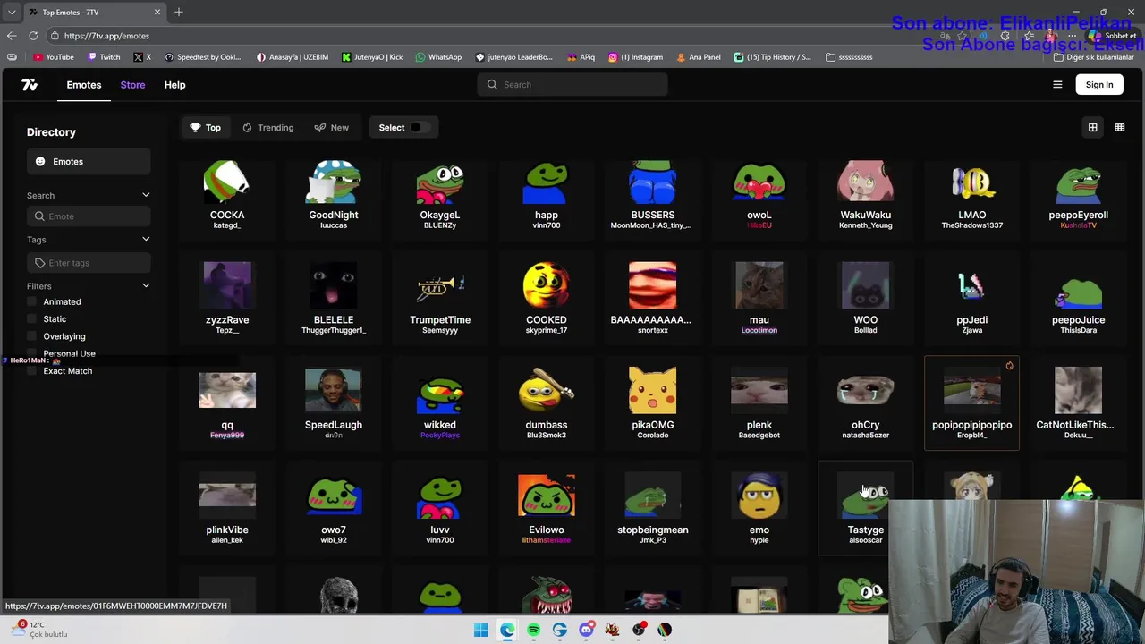Open WhatsApp bookmark
Image resolution: width=1145 pixels, height=644 pixels.
[x=438, y=57]
